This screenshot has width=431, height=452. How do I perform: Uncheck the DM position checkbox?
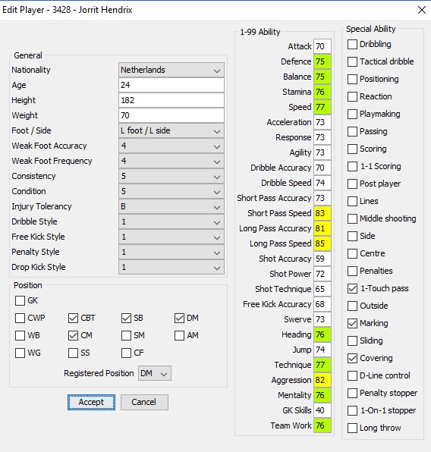click(179, 318)
